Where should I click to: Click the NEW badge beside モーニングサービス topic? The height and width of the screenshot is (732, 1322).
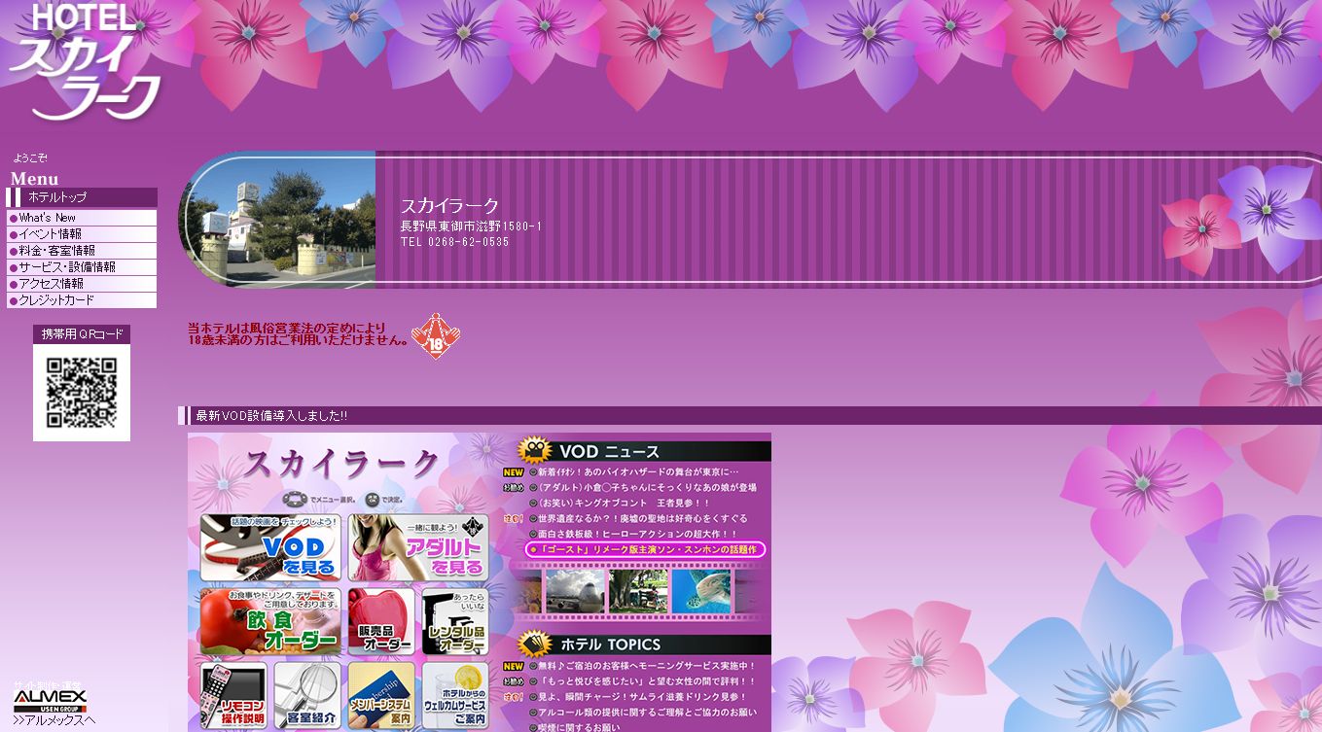[x=514, y=667]
